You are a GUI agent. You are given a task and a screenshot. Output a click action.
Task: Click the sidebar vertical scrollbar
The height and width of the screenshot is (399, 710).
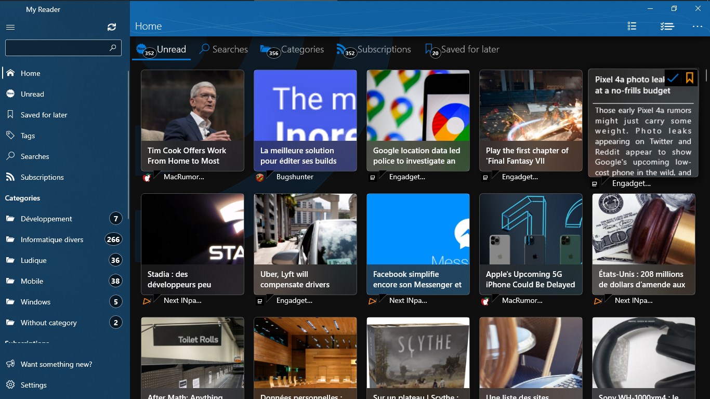[128, 145]
